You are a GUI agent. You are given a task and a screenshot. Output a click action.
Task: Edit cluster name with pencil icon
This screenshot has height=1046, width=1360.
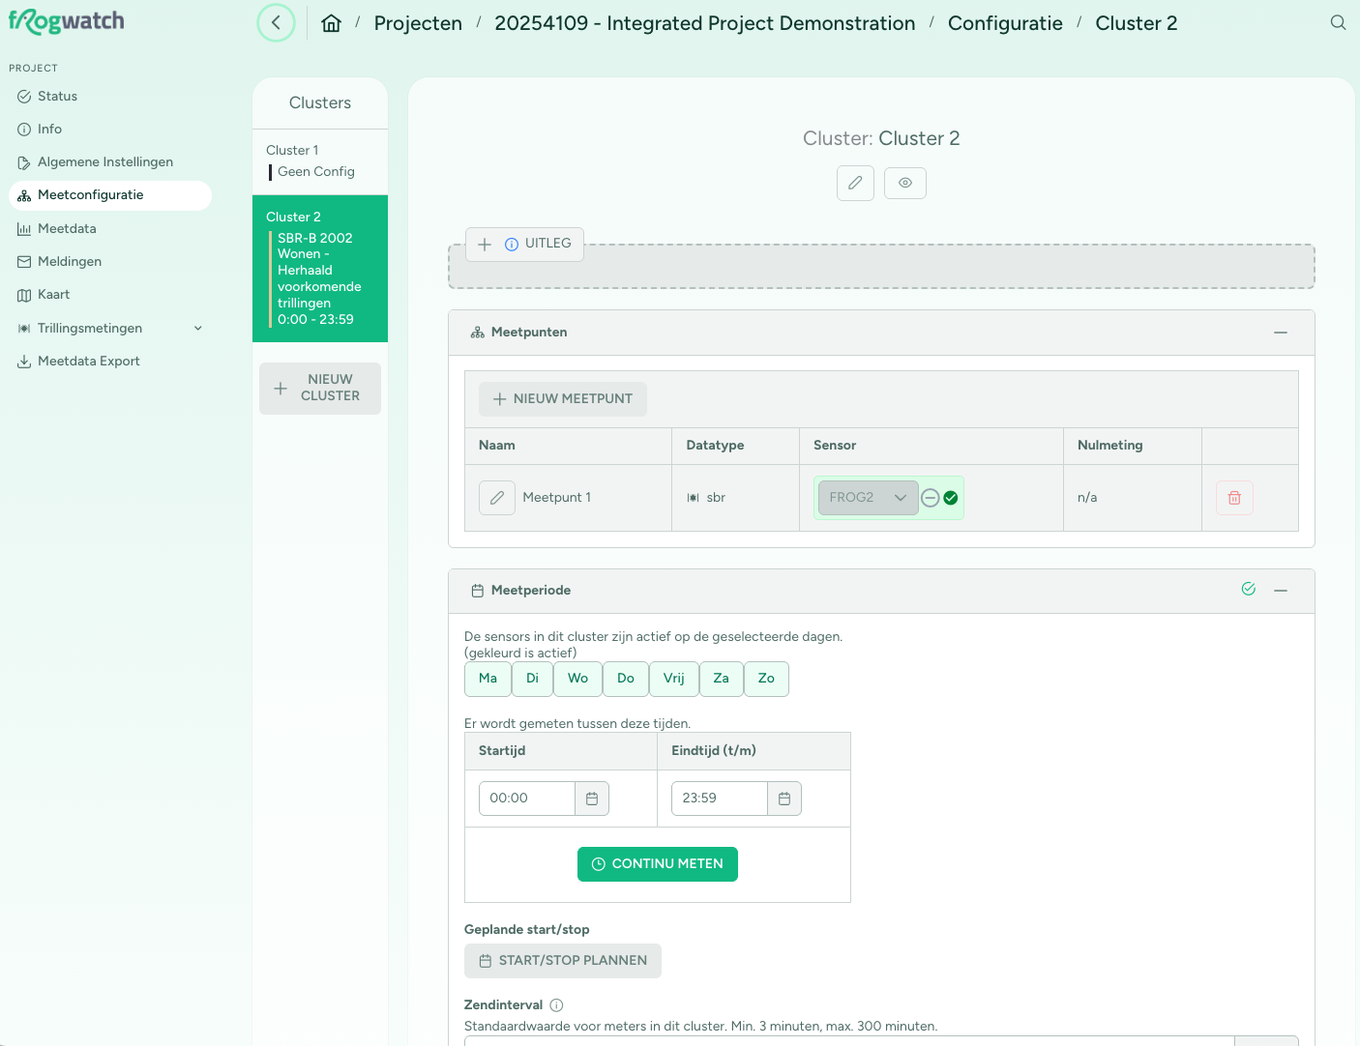tap(855, 183)
